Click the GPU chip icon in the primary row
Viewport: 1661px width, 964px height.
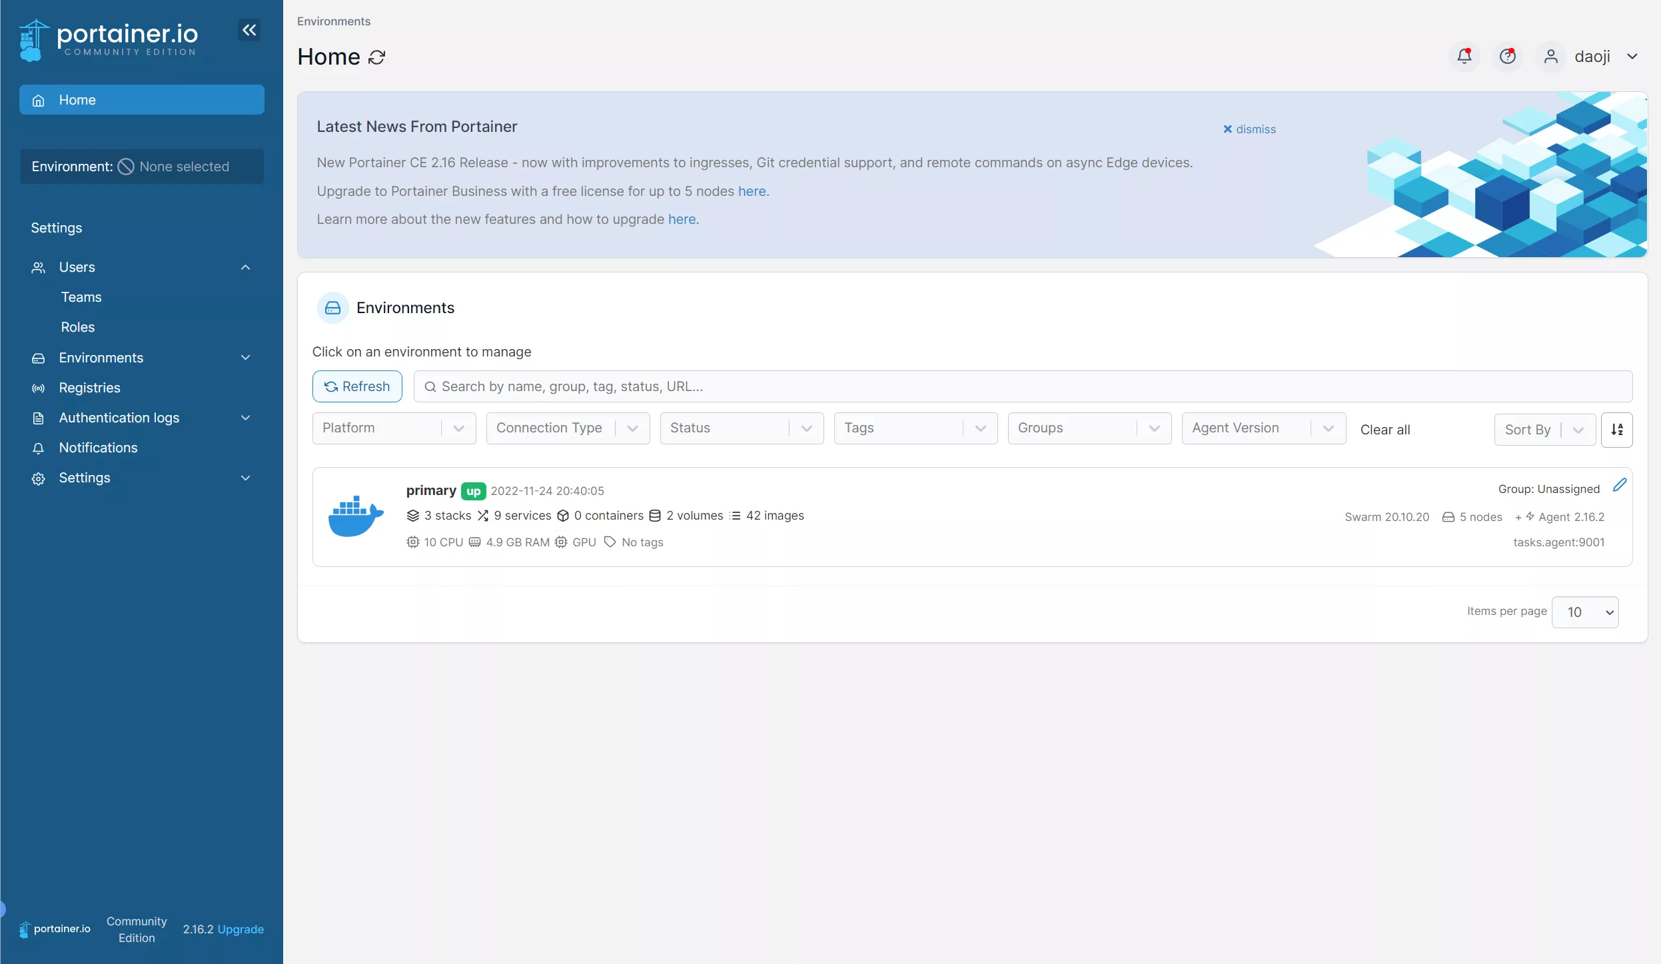click(561, 542)
